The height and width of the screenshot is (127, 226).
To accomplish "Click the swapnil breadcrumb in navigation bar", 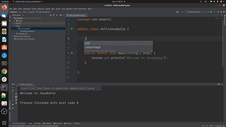I will pyautogui.click(x=31, y=12).
